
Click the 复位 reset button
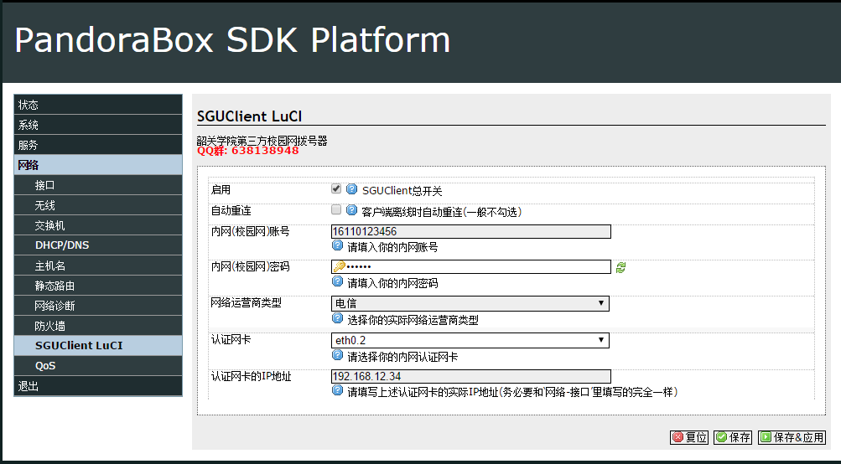click(x=689, y=437)
